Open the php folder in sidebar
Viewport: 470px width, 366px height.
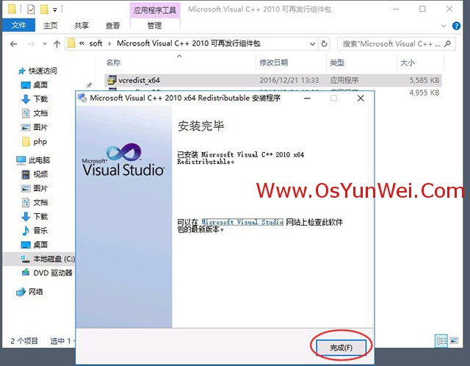tap(40, 141)
